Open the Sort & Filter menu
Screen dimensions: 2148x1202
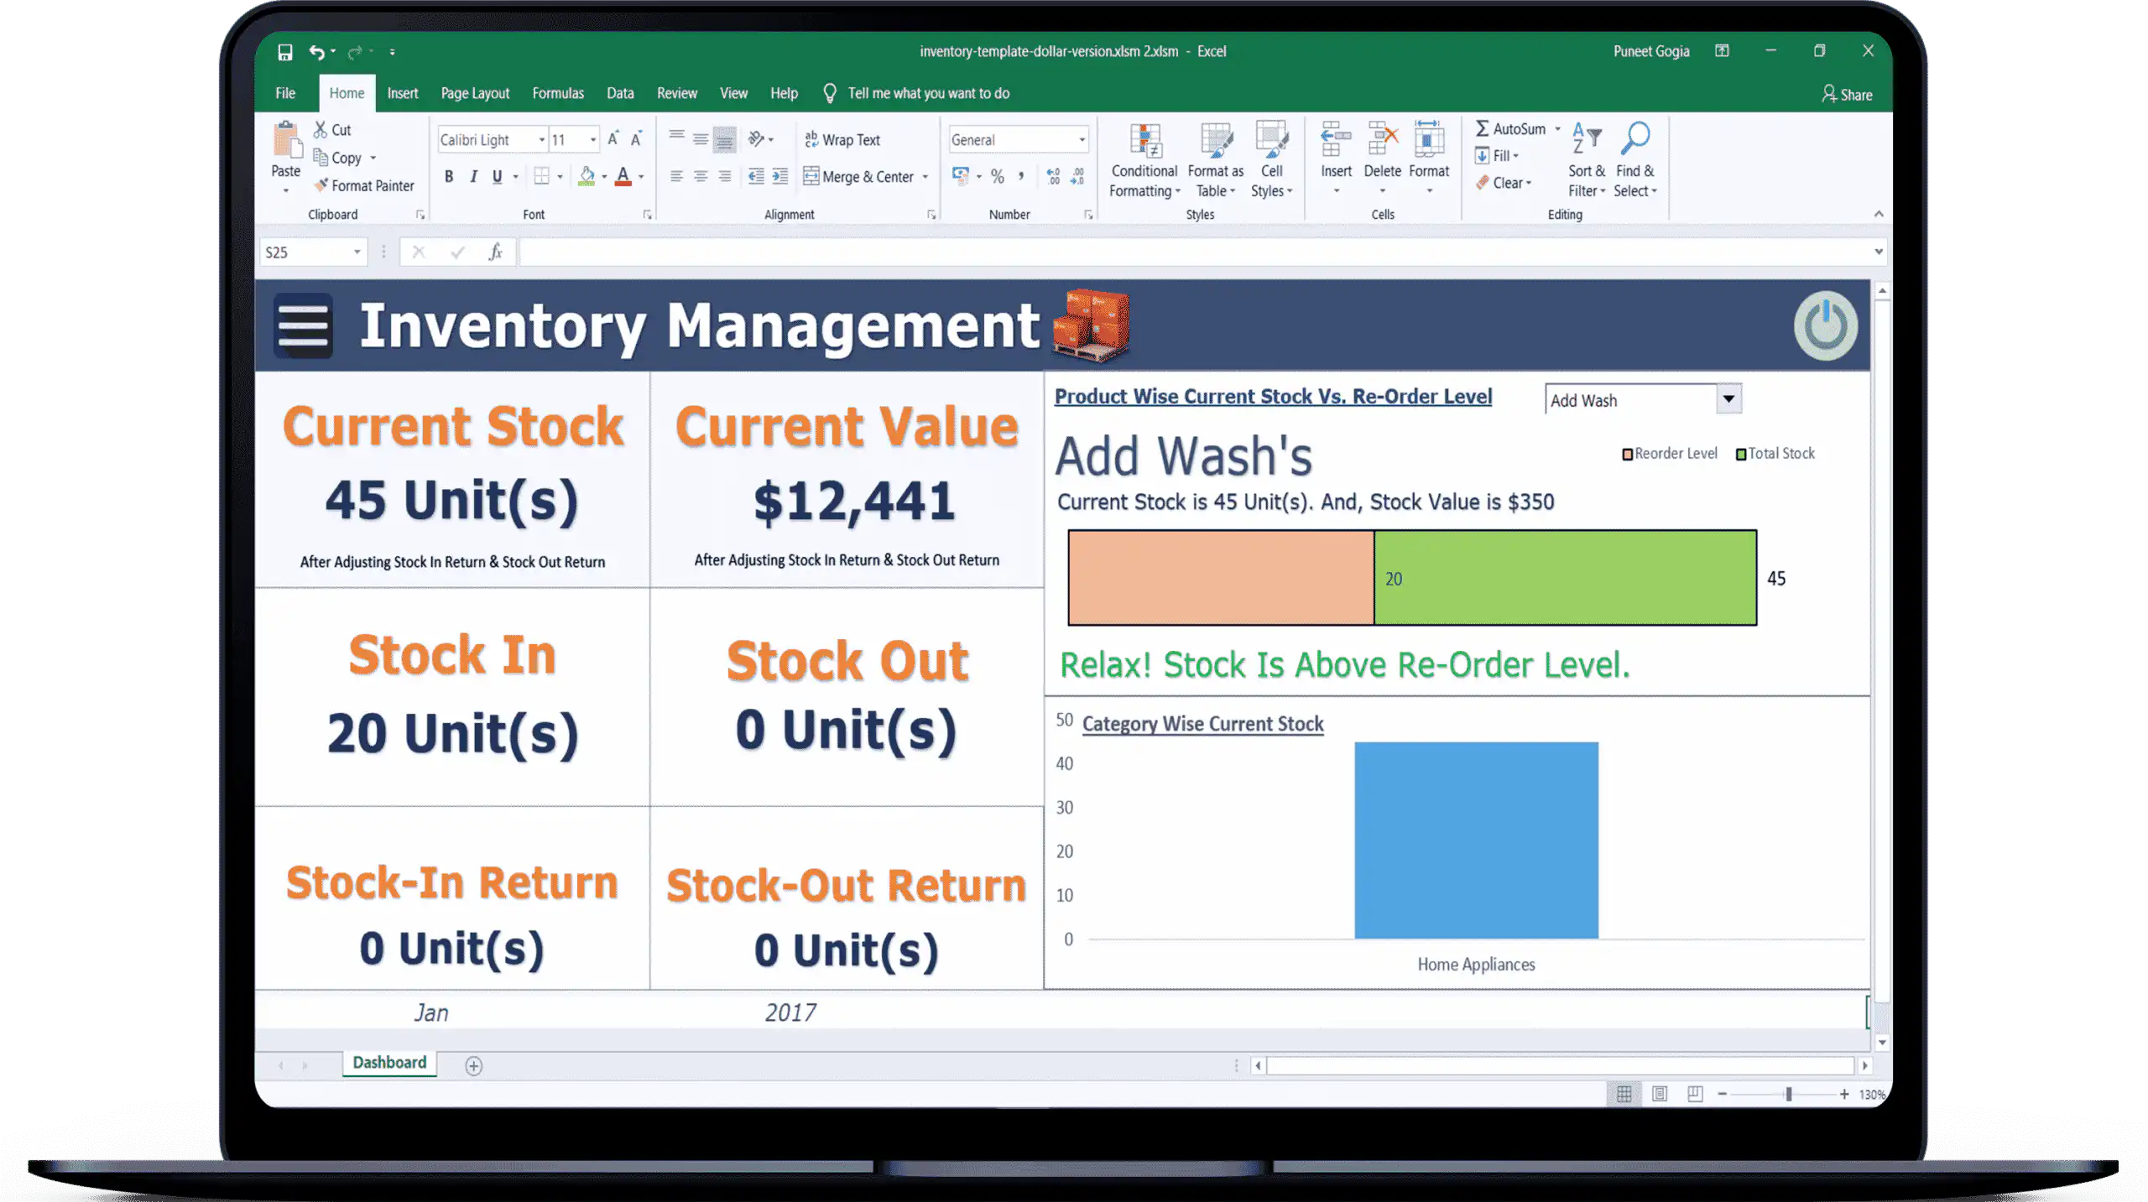pyautogui.click(x=1586, y=160)
